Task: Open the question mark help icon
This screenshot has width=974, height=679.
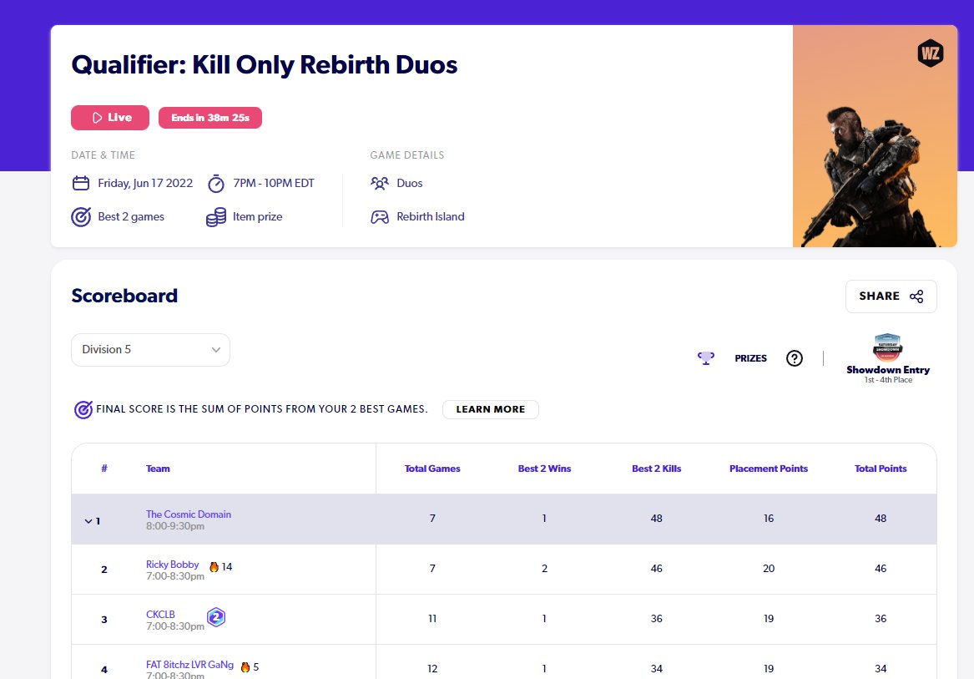Action: tap(794, 358)
